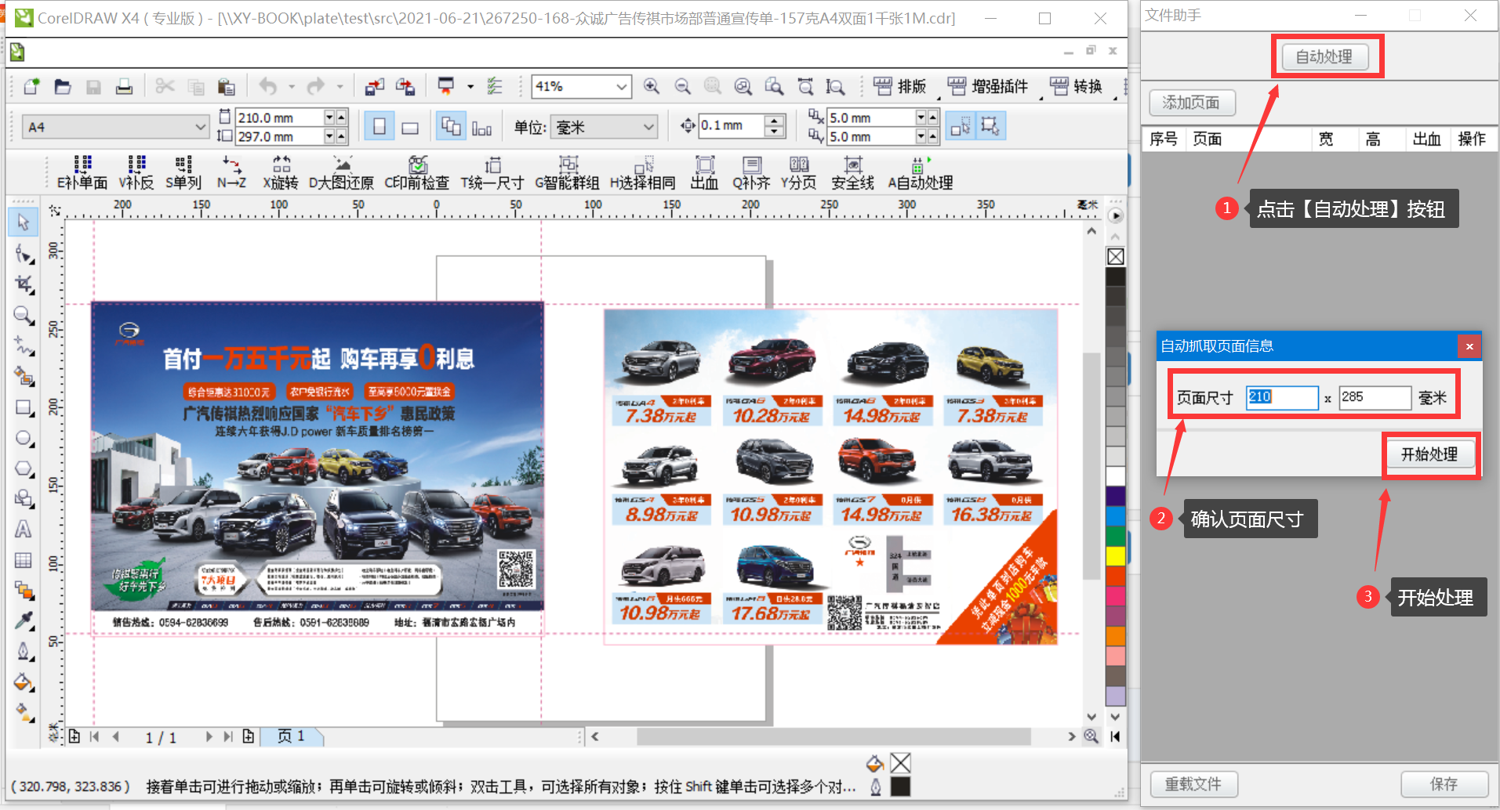1500x810 pixels.
Task: Toggle apply layout to all pages
Action: pos(451,127)
